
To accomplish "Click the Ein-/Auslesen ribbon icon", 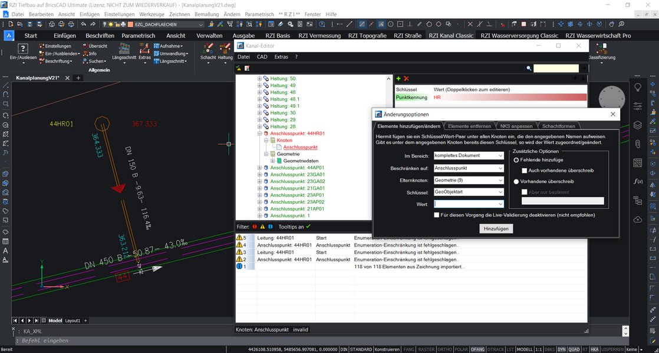I will (x=23, y=49).
